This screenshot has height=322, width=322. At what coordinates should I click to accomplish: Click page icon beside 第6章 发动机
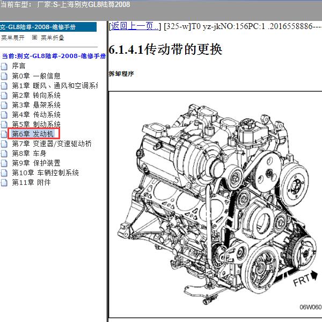(4, 134)
